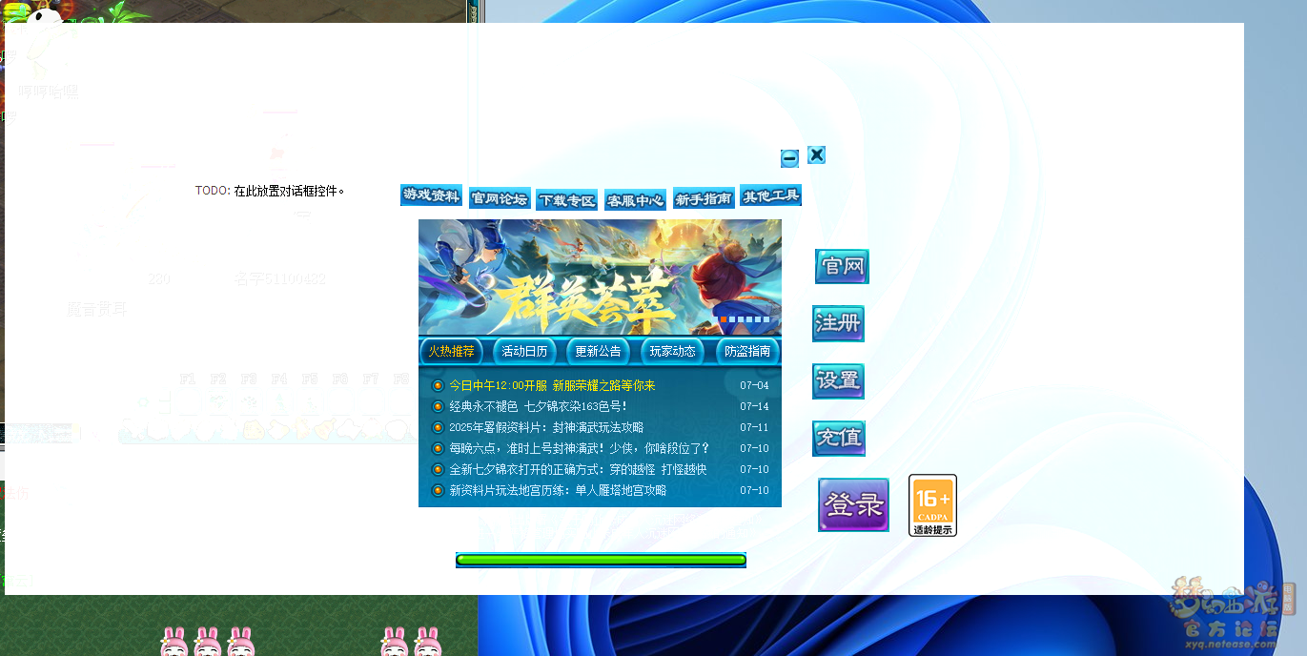This screenshot has height=656, width=1307.
Task: Open the 更新公告 tab
Action: (598, 351)
